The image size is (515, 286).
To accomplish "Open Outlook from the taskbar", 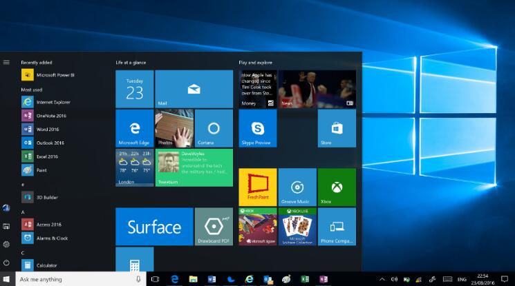I will click(268, 279).
